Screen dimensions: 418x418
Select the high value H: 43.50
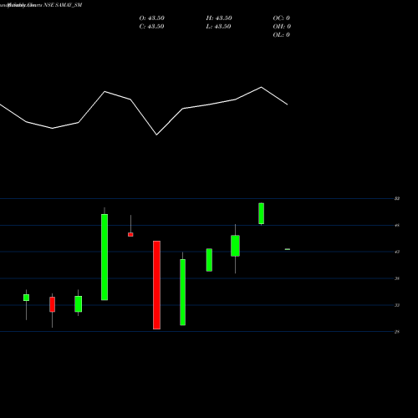pyautogui.click(x=219, y=18)
